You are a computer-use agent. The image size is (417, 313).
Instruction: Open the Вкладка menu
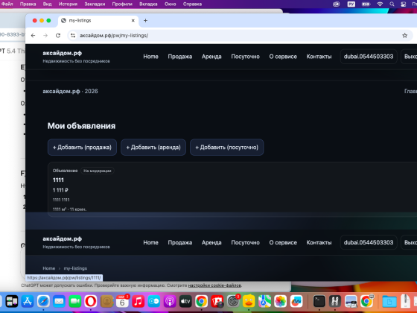[x=148, y=4]
